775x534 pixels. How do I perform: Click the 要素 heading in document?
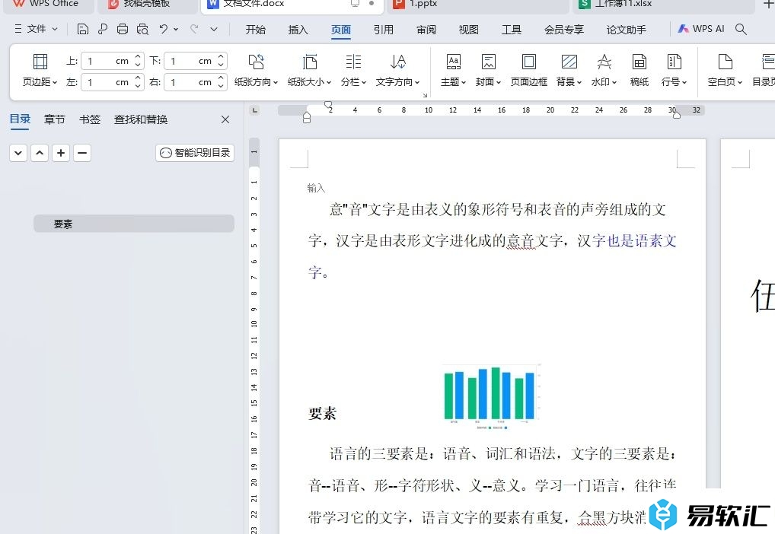(x=322, y=414)
